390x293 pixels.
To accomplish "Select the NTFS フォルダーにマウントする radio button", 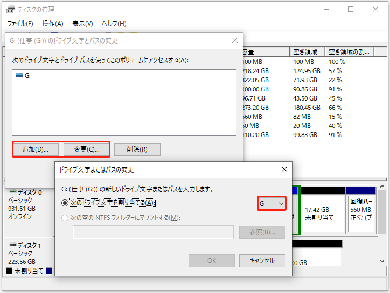I will pos(65,218).
